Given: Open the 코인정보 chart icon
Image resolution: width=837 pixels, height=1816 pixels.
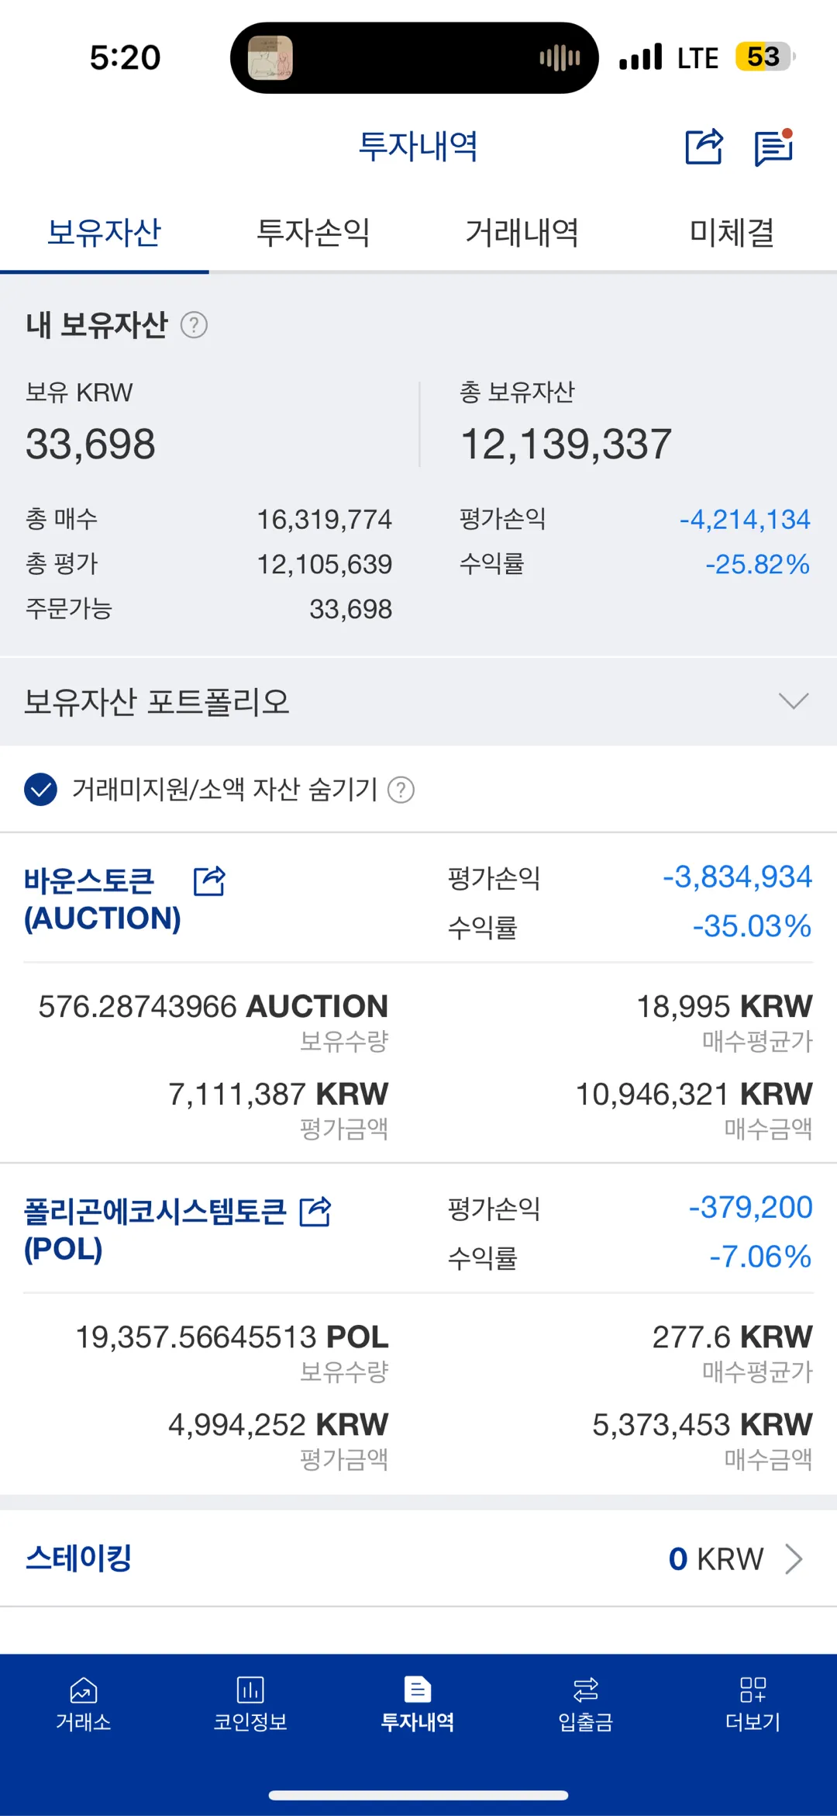Looking at the screenshot, I should coord(250,1690).
